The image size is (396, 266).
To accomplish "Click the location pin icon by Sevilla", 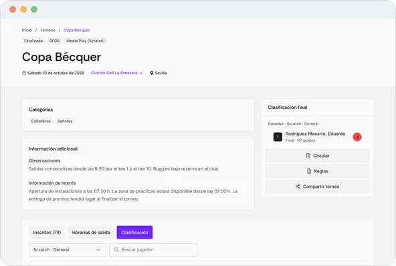I will coord(152,73).
